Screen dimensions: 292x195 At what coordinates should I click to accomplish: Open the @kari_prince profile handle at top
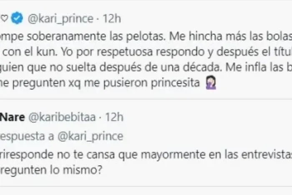tap(60, 18)
